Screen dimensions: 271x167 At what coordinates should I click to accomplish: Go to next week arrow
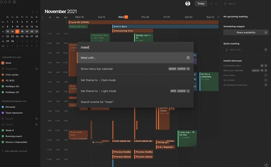coord(216,4)
